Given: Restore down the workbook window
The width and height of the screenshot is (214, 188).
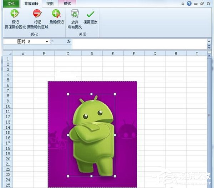Looking at the screenshot, I should tap(202, 4).
